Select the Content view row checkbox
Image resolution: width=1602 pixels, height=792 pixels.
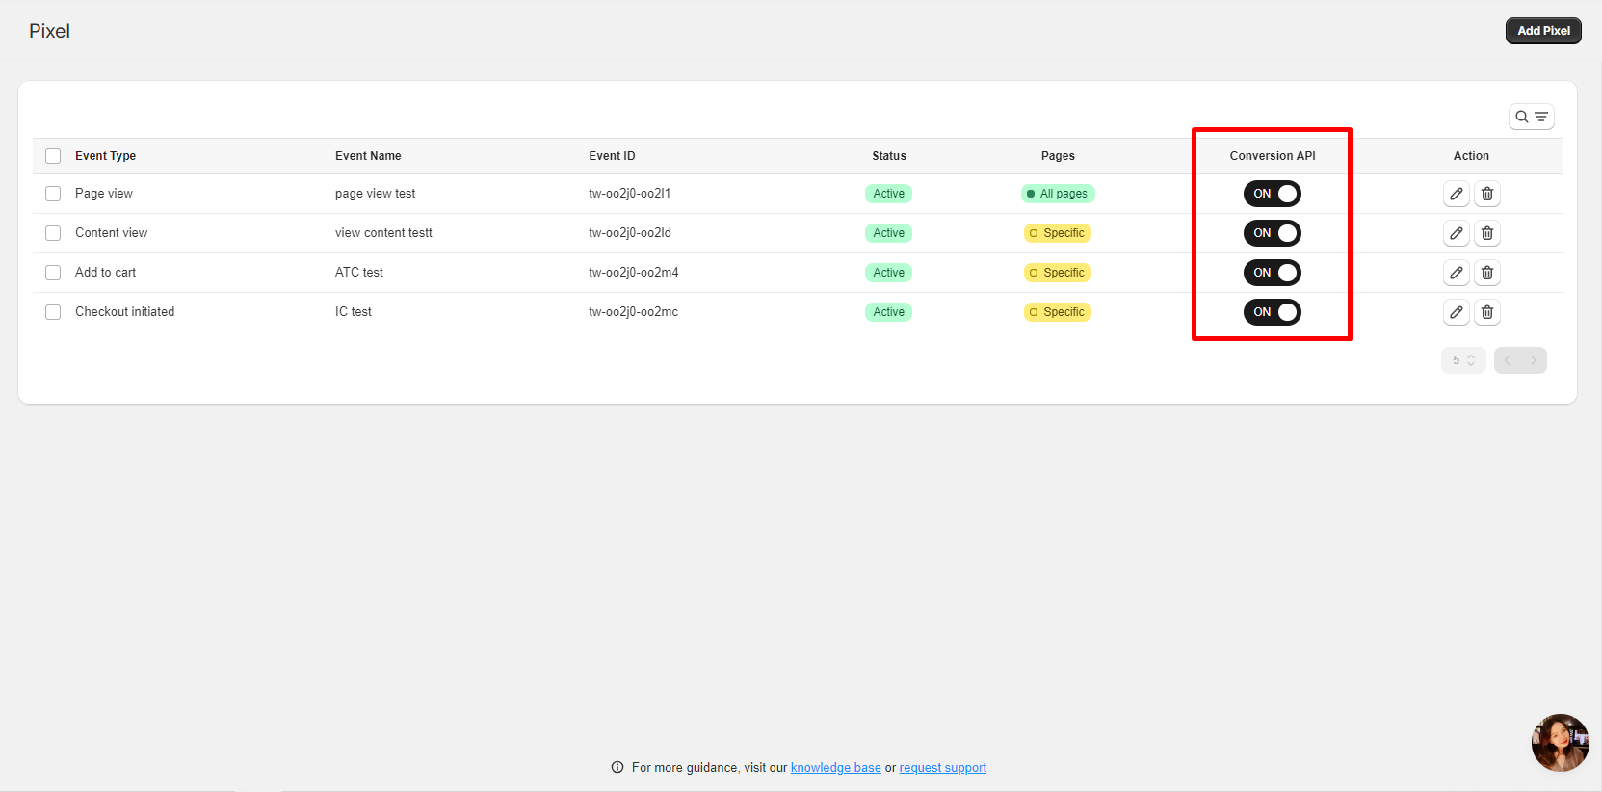pos(53,233)
